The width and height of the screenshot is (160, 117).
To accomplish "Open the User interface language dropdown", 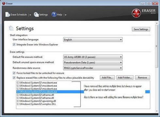I will tap(93, 40).
